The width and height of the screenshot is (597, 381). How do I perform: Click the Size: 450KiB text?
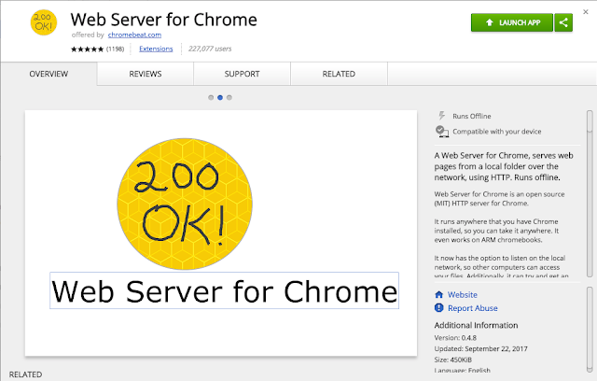[453, 360]
